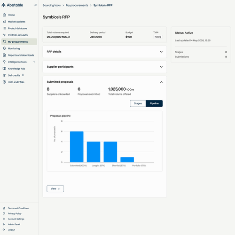Click the "$100" budget value

129,37
